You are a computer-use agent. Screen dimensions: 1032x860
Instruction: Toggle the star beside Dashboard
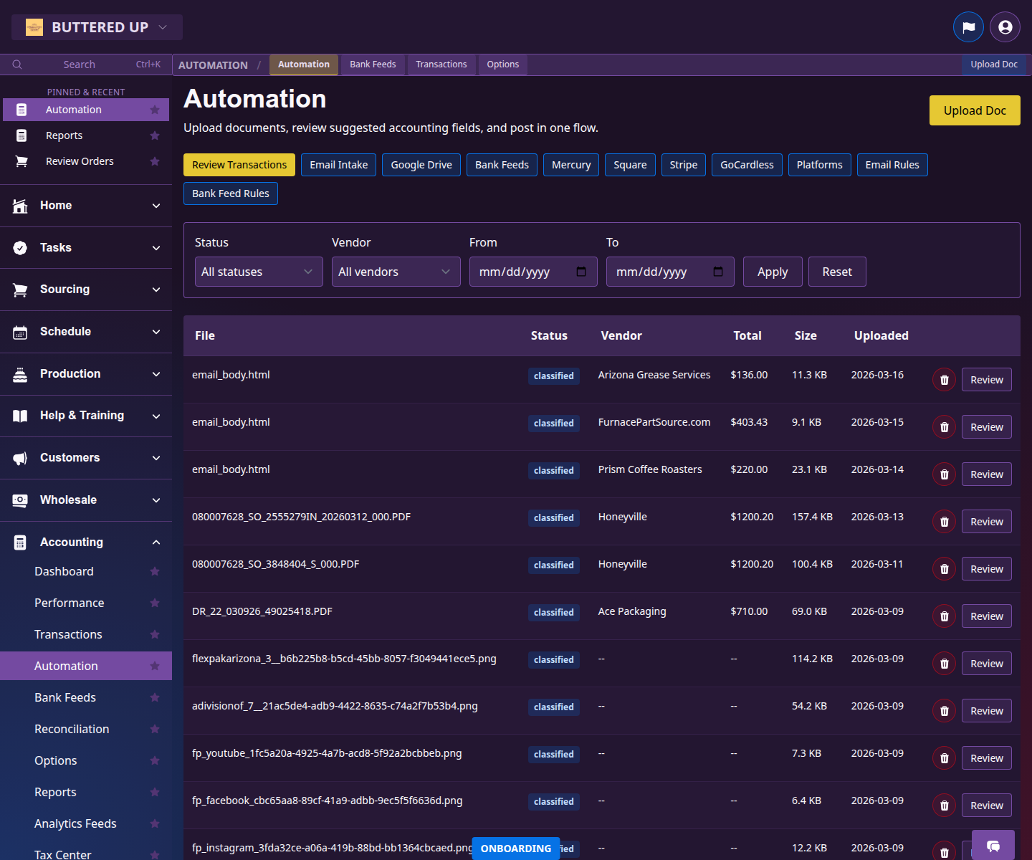tap(155, 571)
